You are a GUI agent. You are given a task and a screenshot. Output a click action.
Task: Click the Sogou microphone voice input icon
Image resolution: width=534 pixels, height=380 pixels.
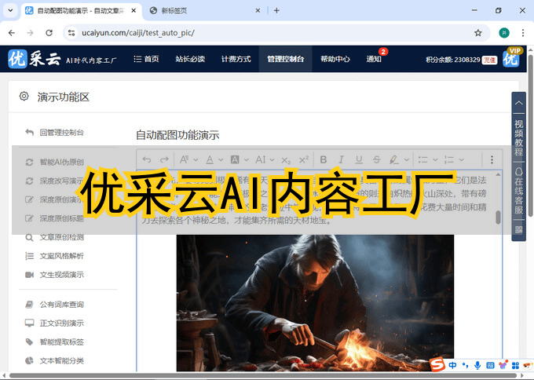(x=477, y=366)
